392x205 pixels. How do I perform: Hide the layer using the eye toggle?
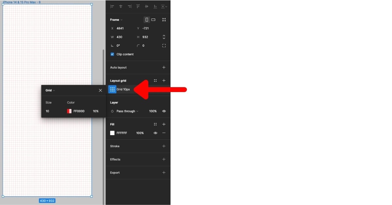click(164, 111)
